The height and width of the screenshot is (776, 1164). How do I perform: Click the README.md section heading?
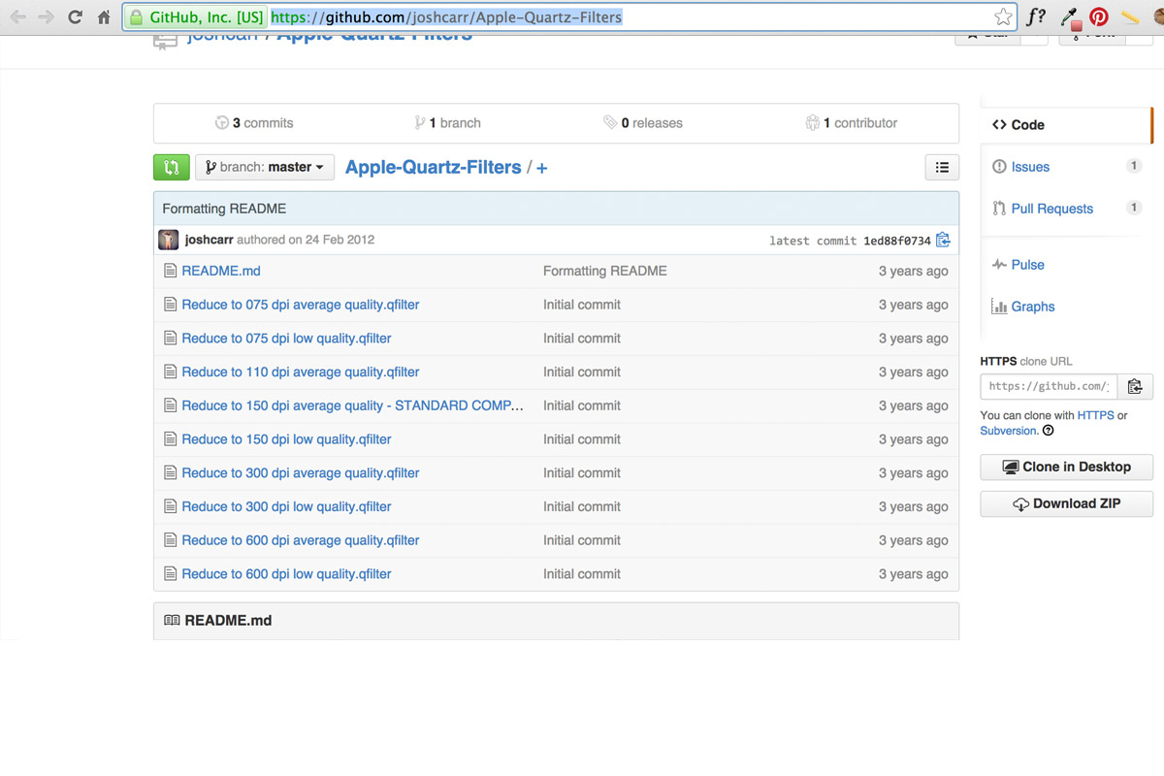click(228, 621)
